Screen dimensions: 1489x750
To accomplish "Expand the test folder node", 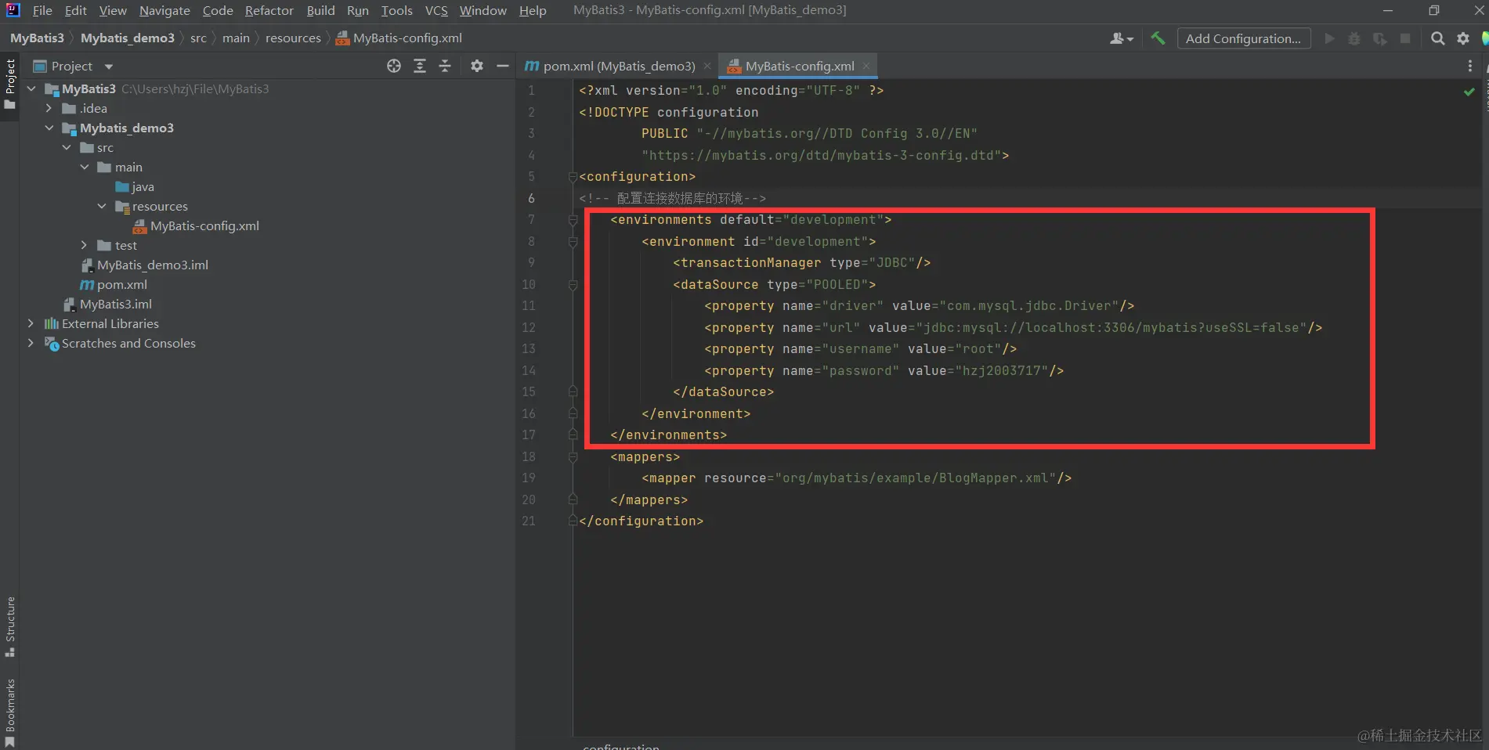I will point(85,245).
